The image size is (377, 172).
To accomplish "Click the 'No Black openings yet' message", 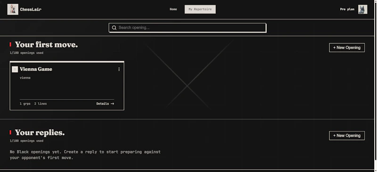I will point(85,155).
